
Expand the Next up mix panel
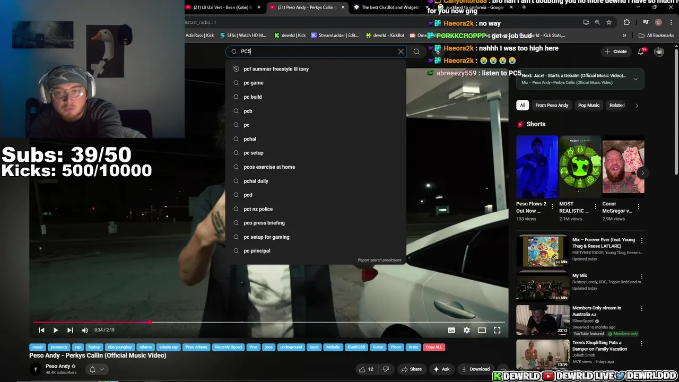tap(636, 79)
